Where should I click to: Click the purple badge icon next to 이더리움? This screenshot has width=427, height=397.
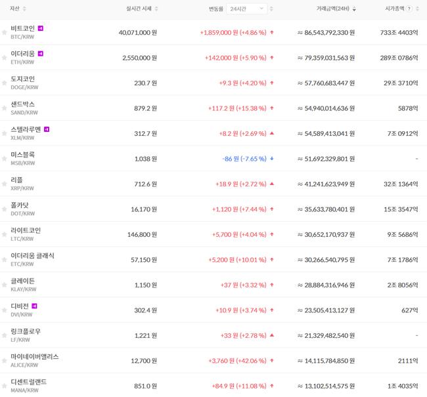click(41, 53)
